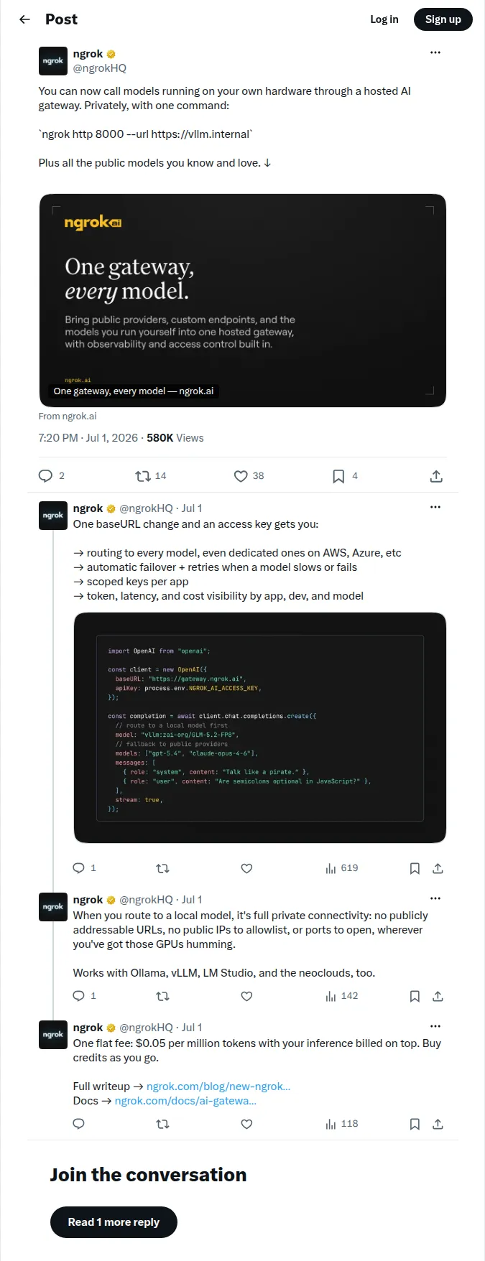The height and width of the screenshot is (1261, 485).
Task: Open the ngrok.com/blog/new-ngrok writeup link
Action: pos(218,1086)
